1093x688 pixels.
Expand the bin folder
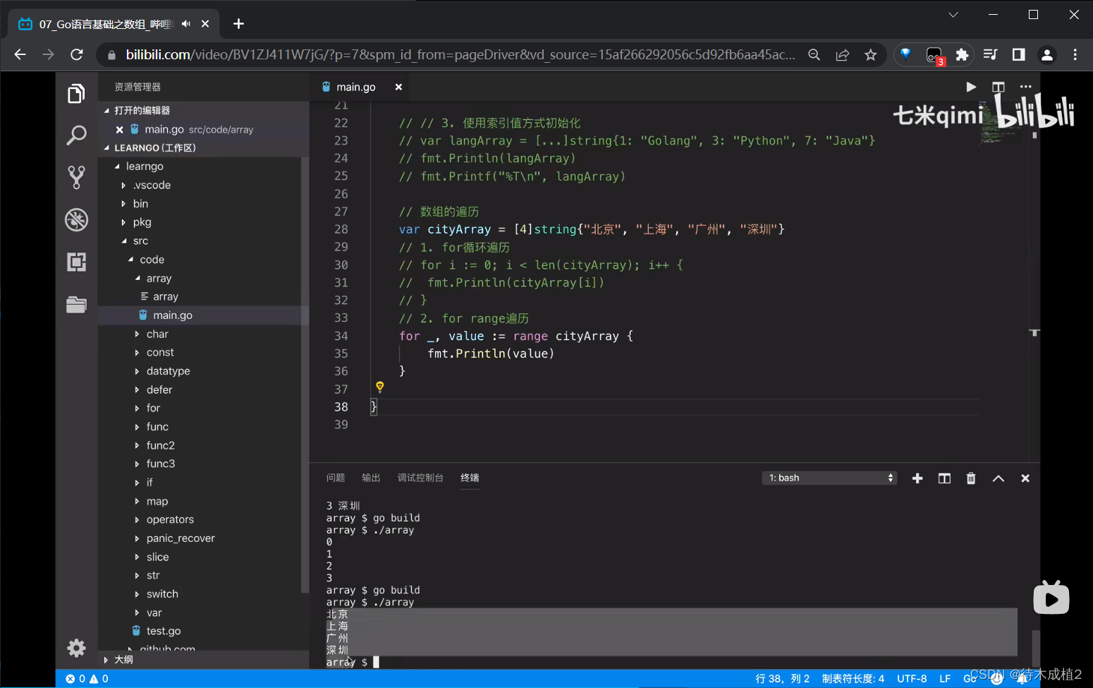(x=124, y=203)
